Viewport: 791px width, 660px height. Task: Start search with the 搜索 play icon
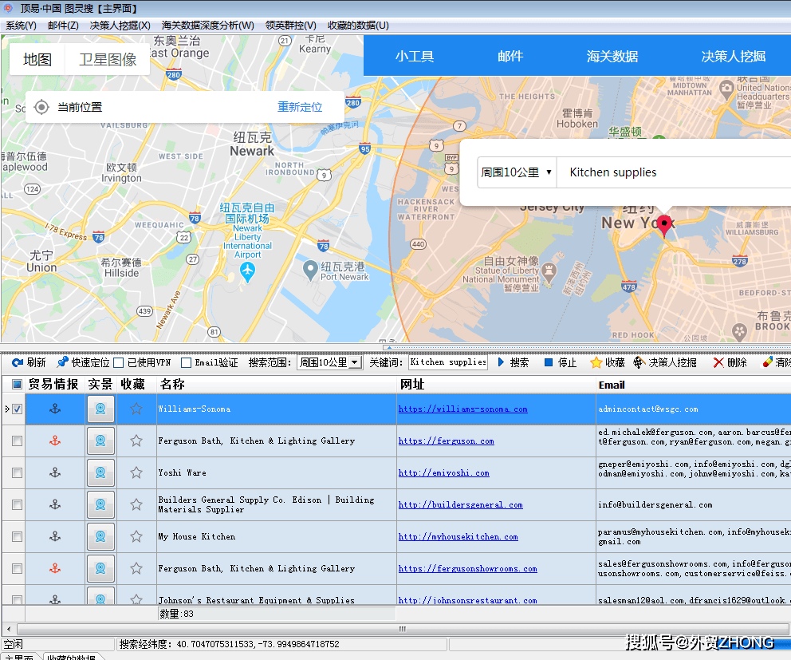(x=502, y=362)
